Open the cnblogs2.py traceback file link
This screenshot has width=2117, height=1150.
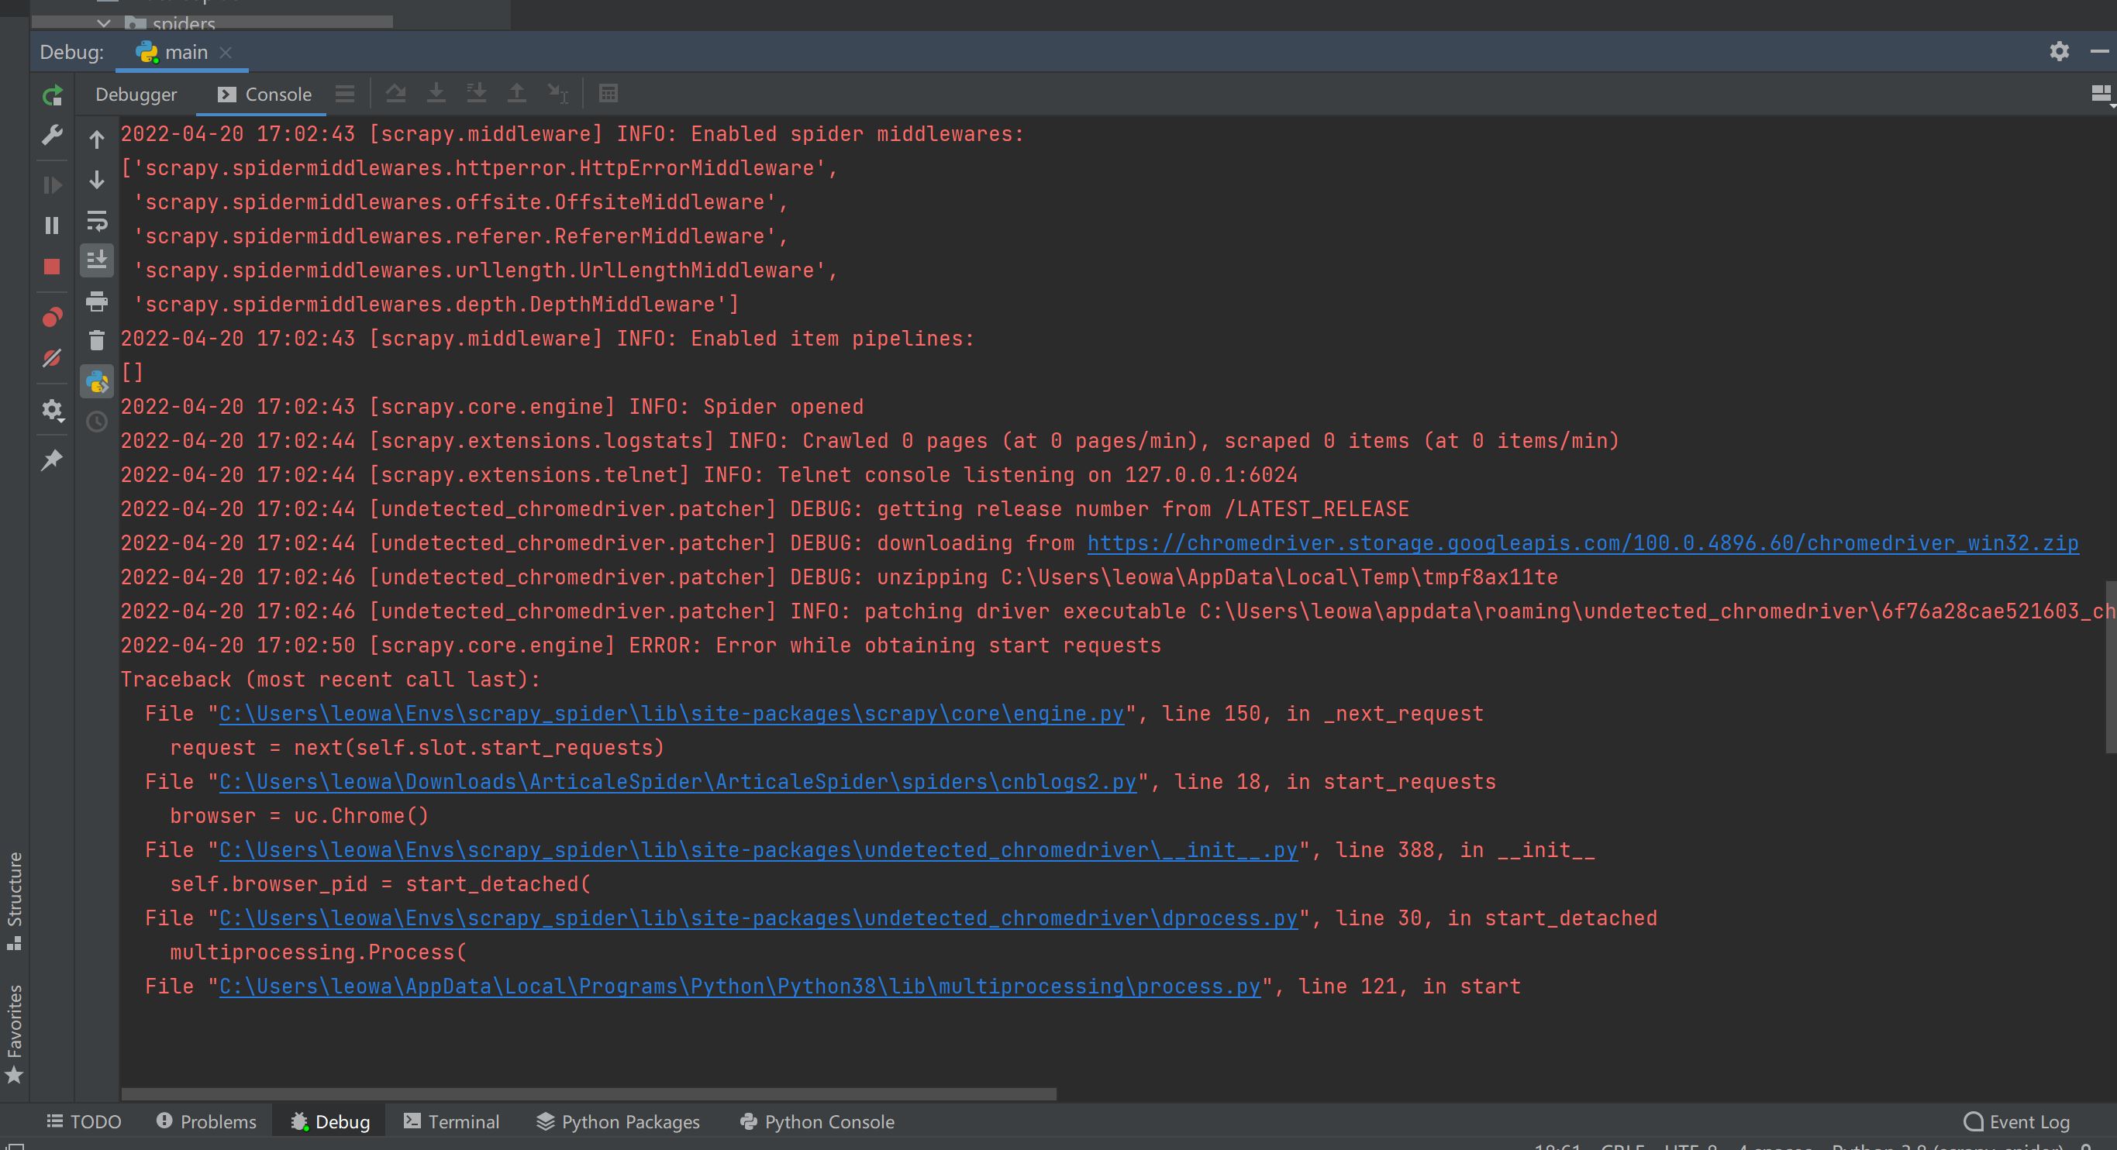(678, 782)
